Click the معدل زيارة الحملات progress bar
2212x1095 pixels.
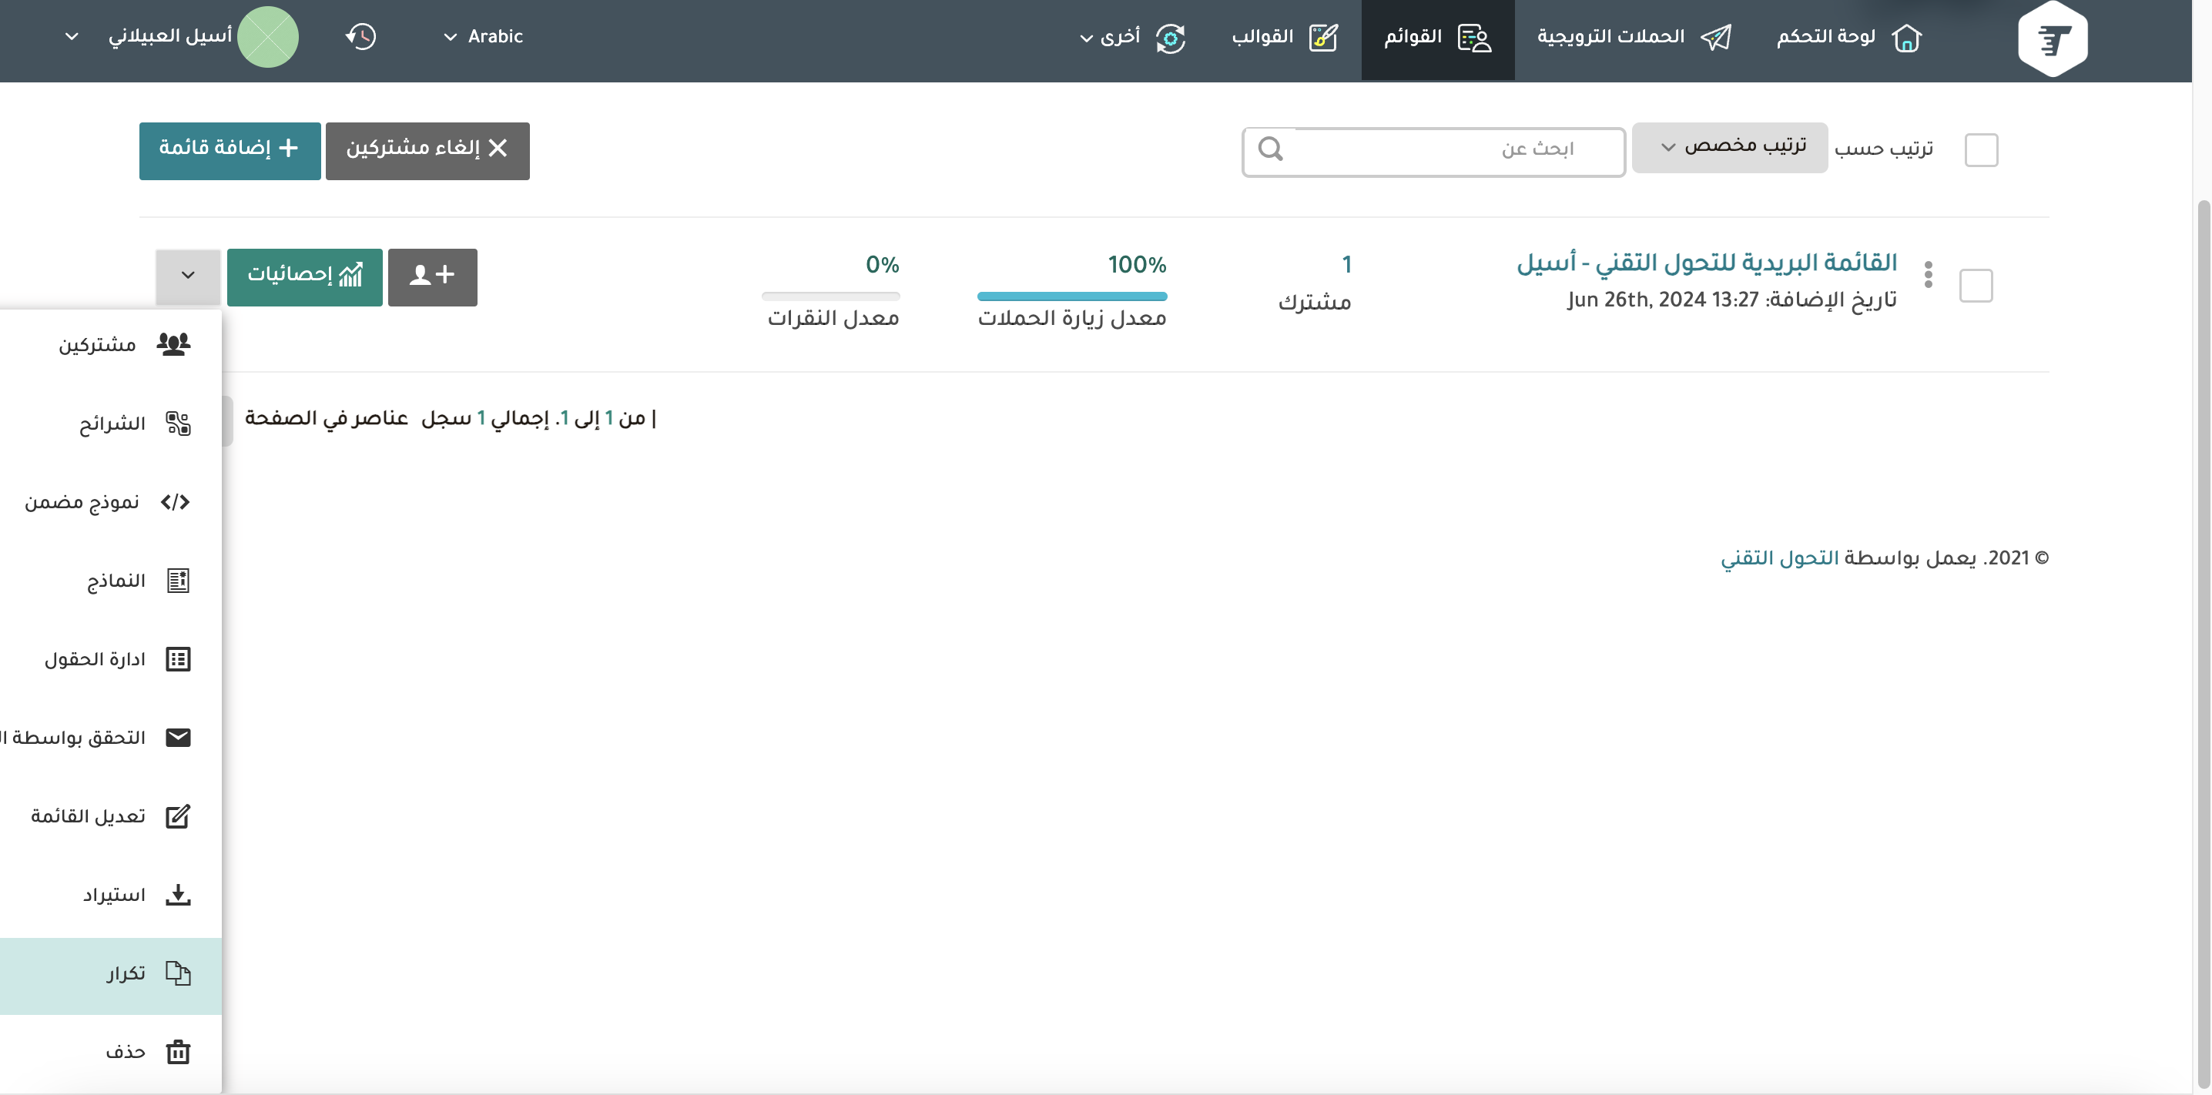click(1071, 296)
